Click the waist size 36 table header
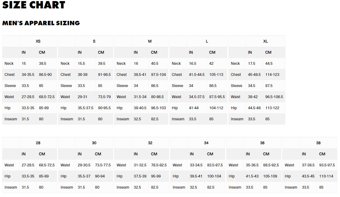The image size is (340, 197). click(262, 143)
